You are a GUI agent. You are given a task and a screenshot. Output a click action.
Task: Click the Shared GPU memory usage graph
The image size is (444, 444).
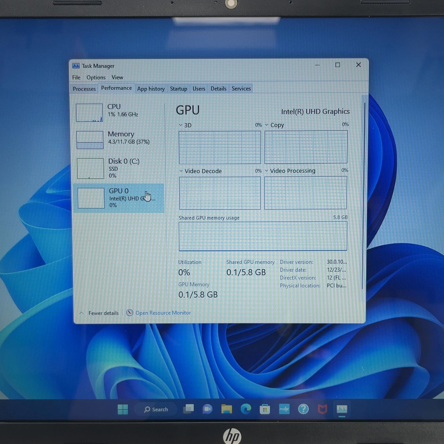click(263, 236)
